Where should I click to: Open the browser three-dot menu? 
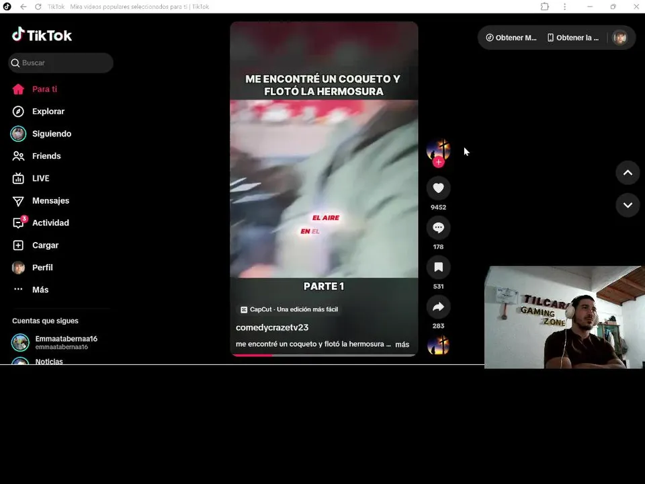pyautogui.click(x=564, y=7)
